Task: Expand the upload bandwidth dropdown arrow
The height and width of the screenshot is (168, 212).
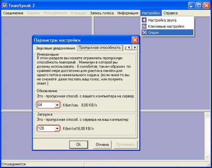Action: click(57, 105)
